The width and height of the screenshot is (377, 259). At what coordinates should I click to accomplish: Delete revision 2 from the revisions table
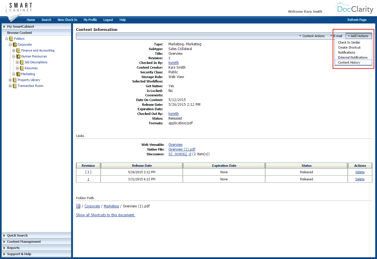360,172
